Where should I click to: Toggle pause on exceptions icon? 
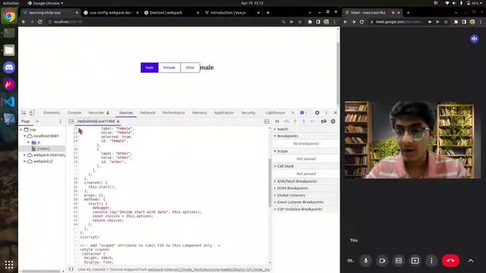(333, 121)
